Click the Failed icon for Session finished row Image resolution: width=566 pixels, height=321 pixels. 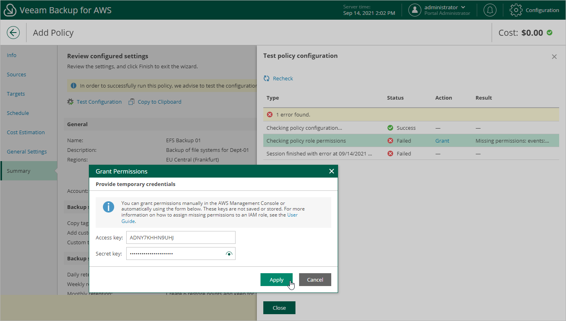pos(390,153)
